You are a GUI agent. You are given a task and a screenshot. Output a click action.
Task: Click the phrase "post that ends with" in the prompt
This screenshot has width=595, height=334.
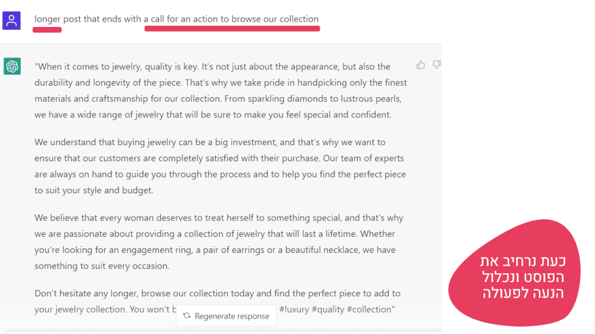click(x=103, y=19)
